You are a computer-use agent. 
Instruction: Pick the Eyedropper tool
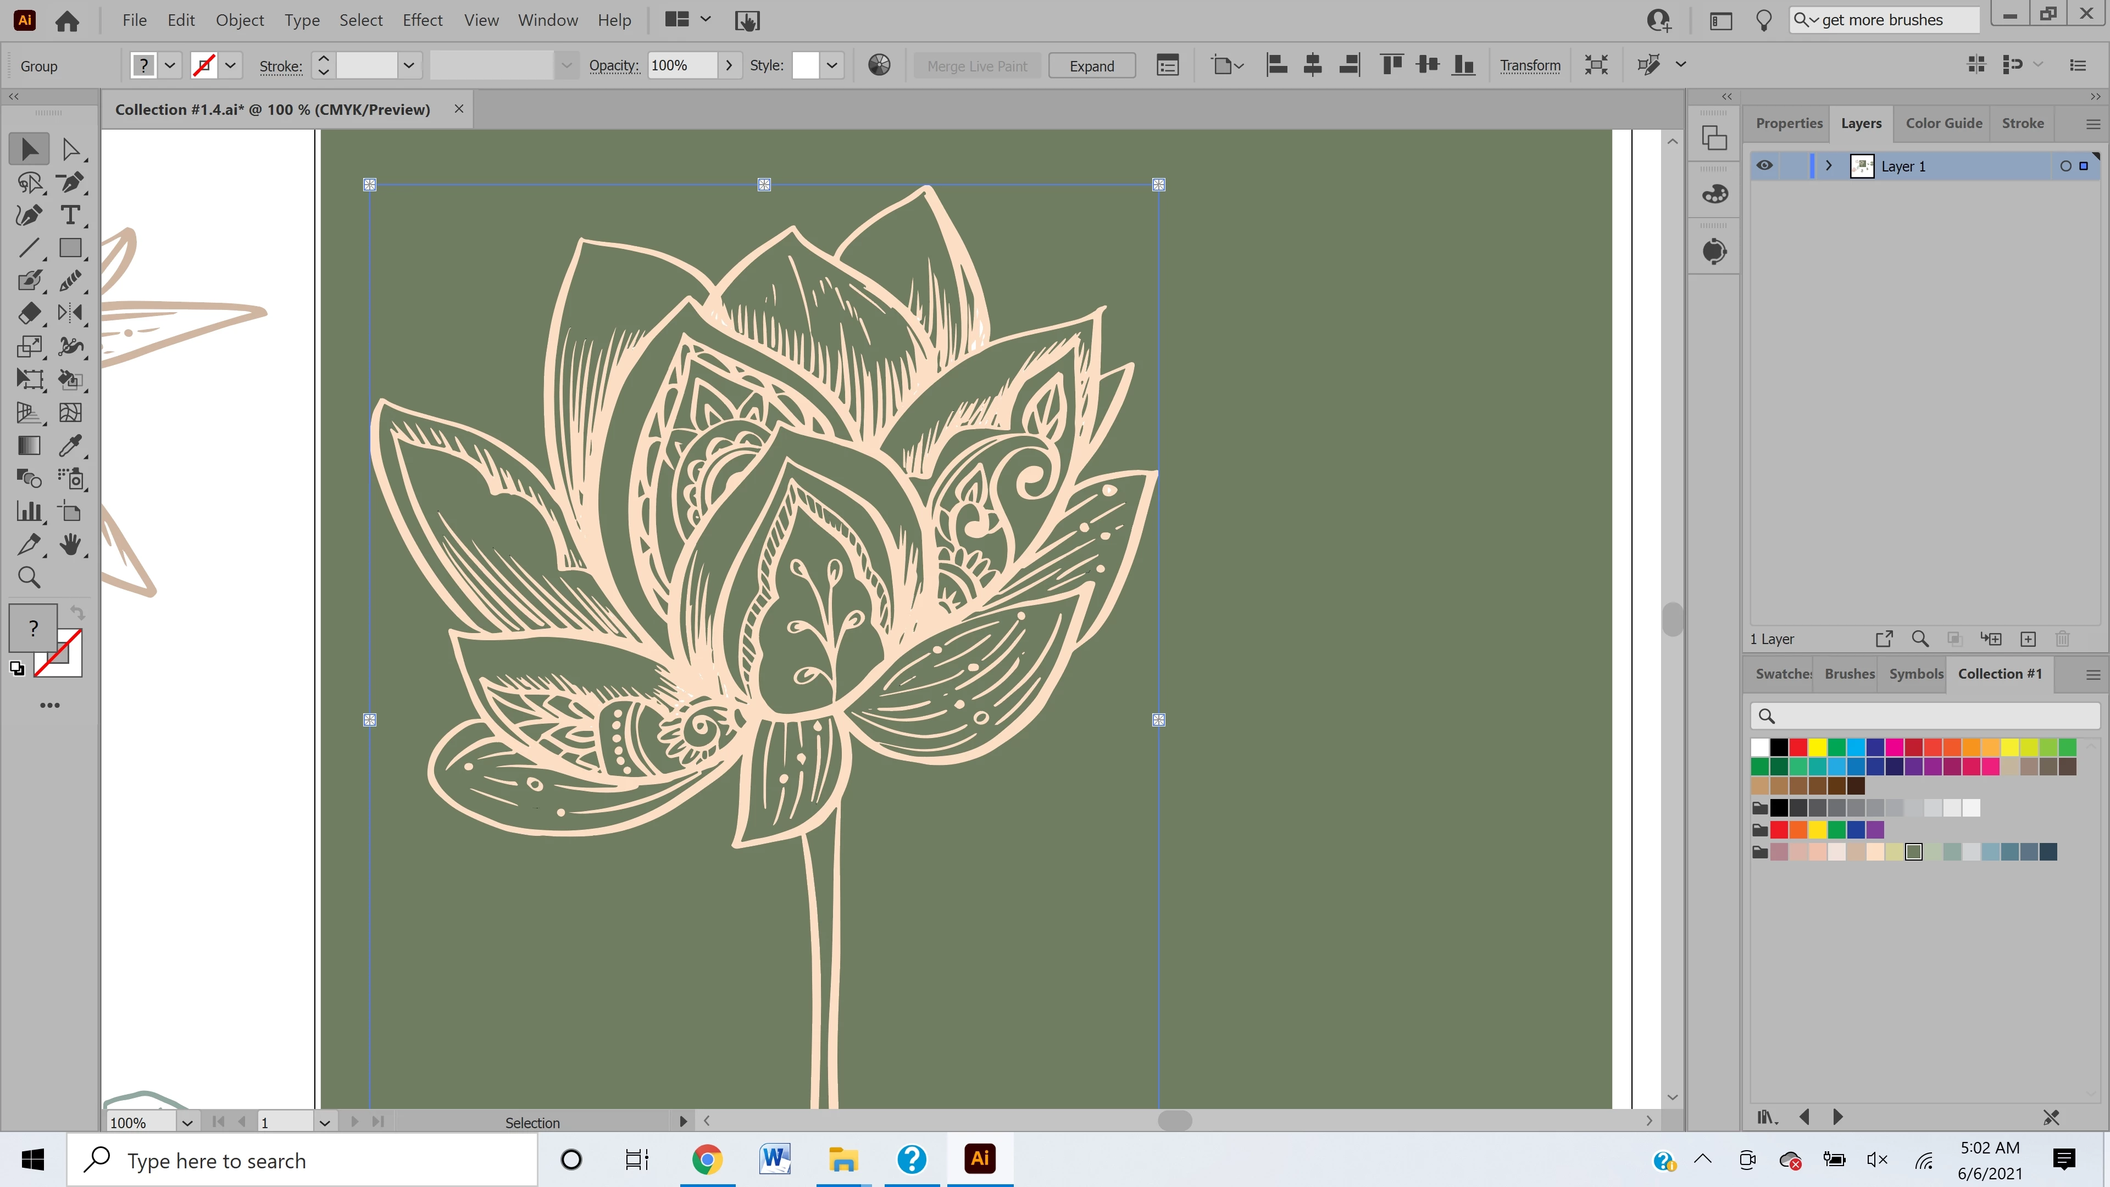click(70, 446)
